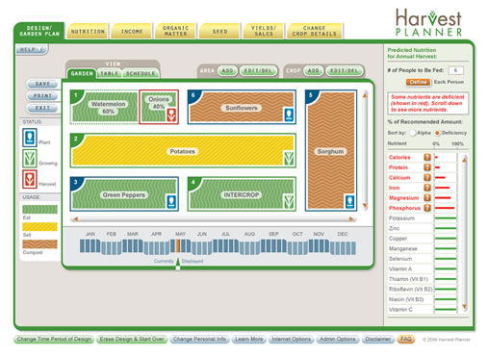Switch to the Schedule view tab
The height and width of the screenshot is (357, 488).
pyautogui.click(x=141, y=73)
